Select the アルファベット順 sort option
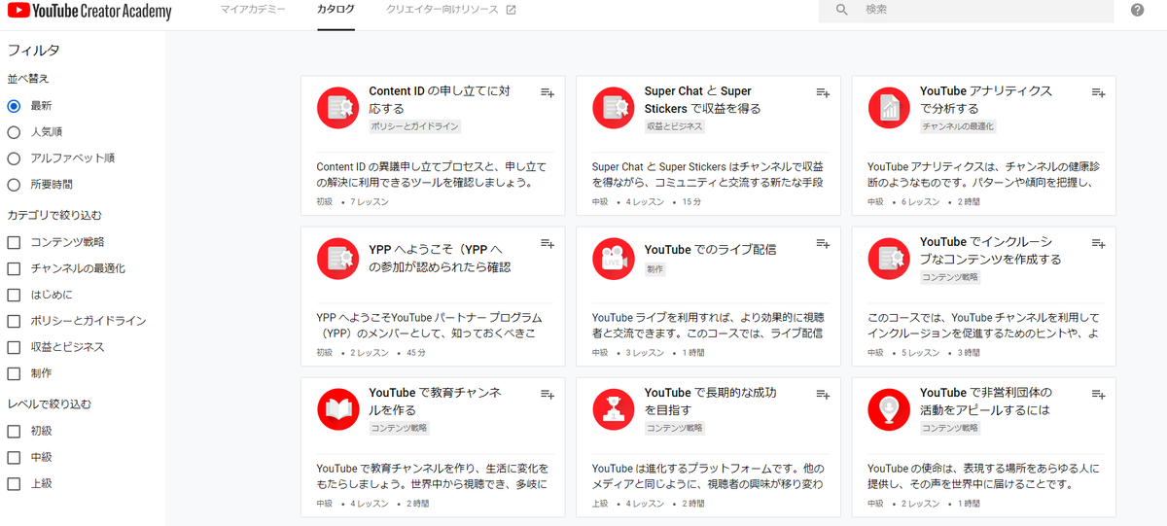The image size is (1167, 526). 14,158
